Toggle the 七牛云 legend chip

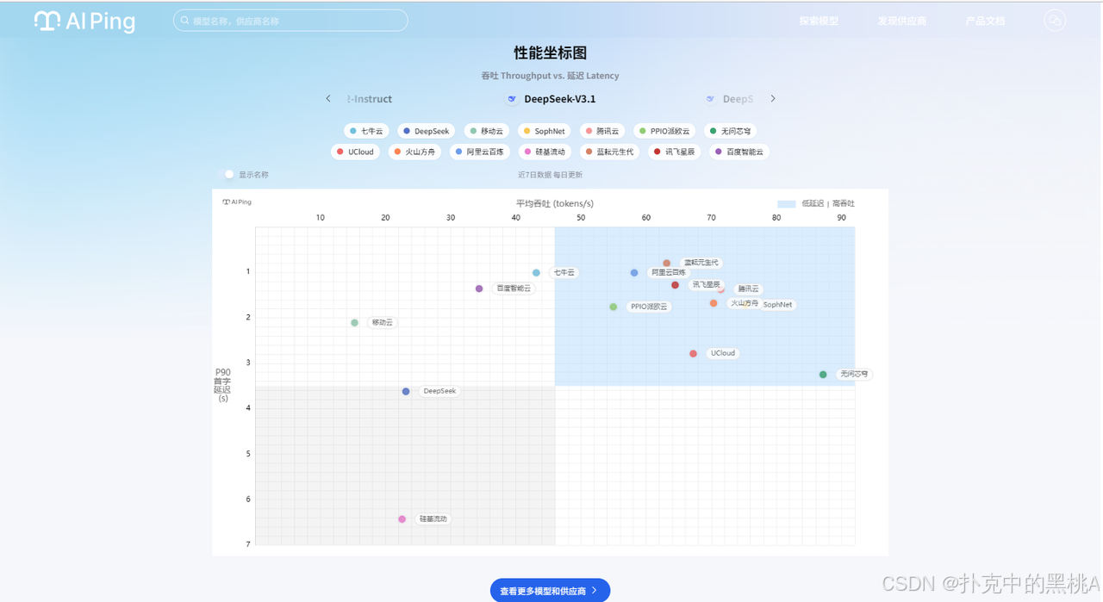point(366,131)
